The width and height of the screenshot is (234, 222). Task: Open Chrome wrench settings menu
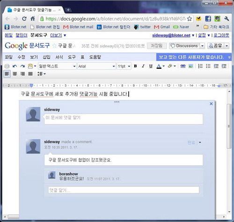point(227,19)
